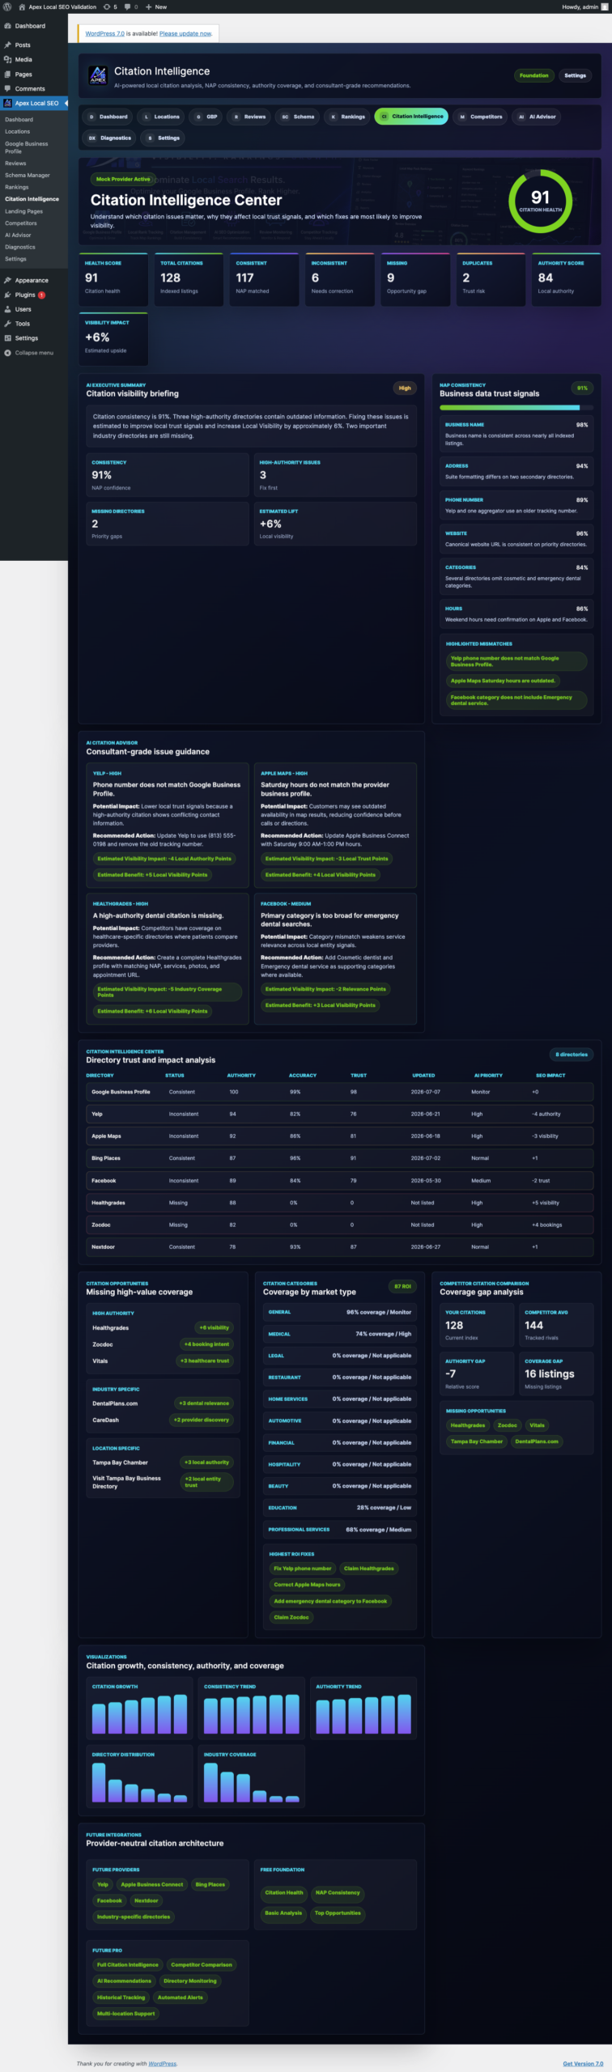This screenshot has width=612, height=2072.
Task: Open the updates icon showing 5 in the admin bar
Action: tap(107, 6)
